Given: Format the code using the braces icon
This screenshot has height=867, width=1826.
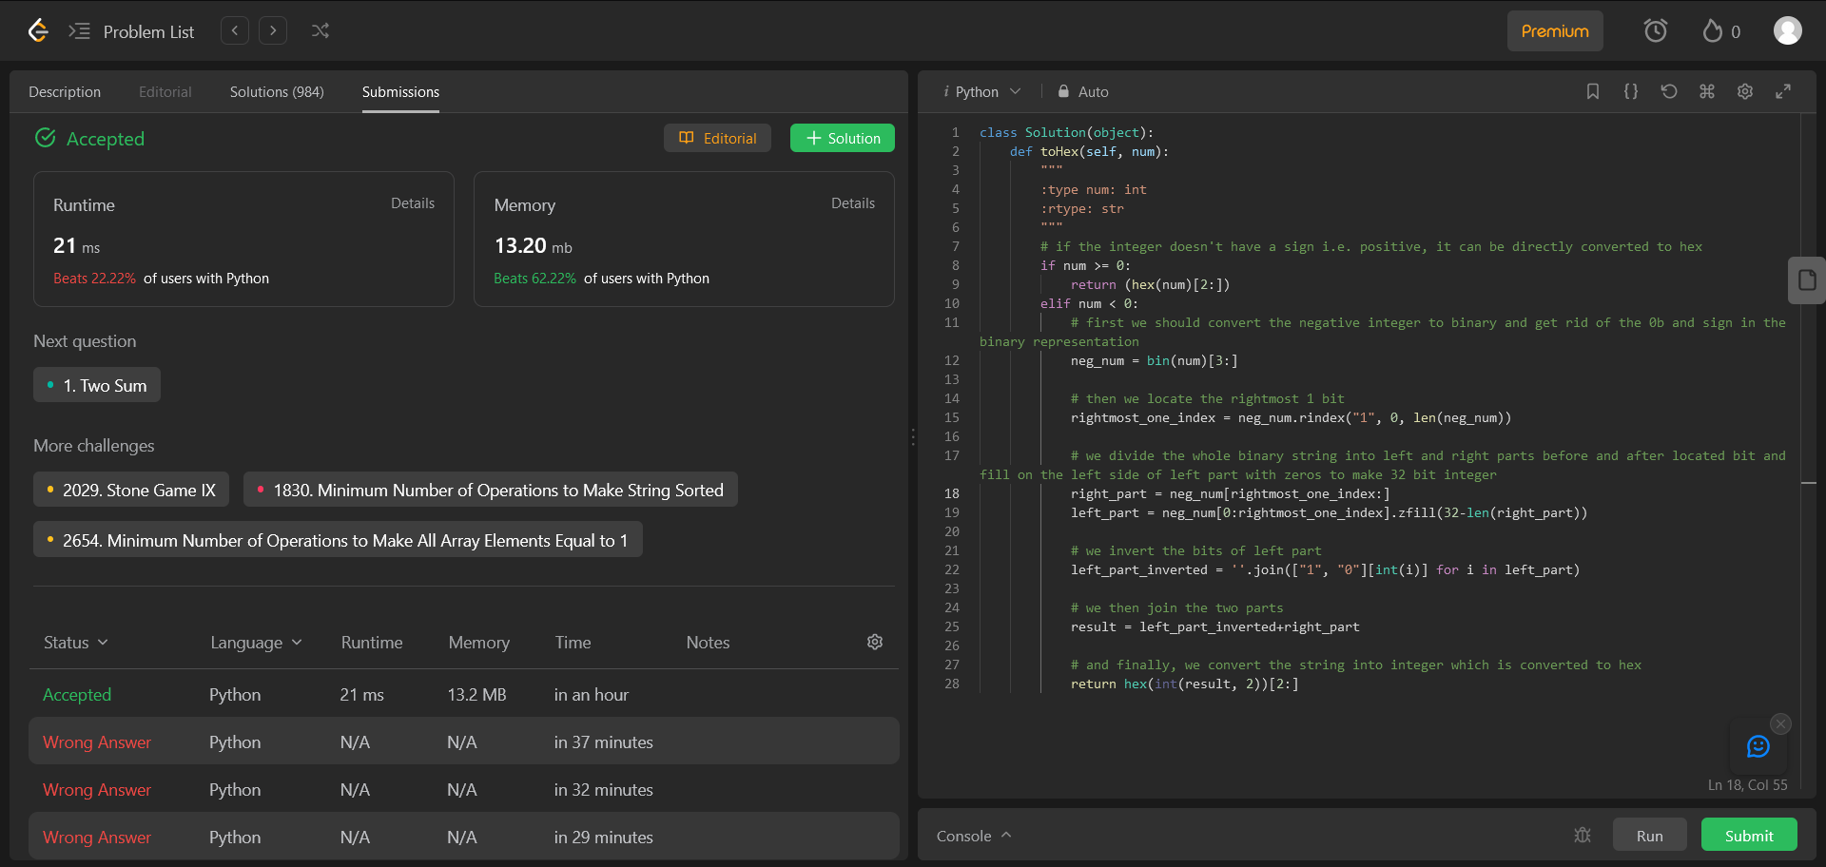Looking at the screenshot, I should pyautogui.click(x=1631, y=91).
